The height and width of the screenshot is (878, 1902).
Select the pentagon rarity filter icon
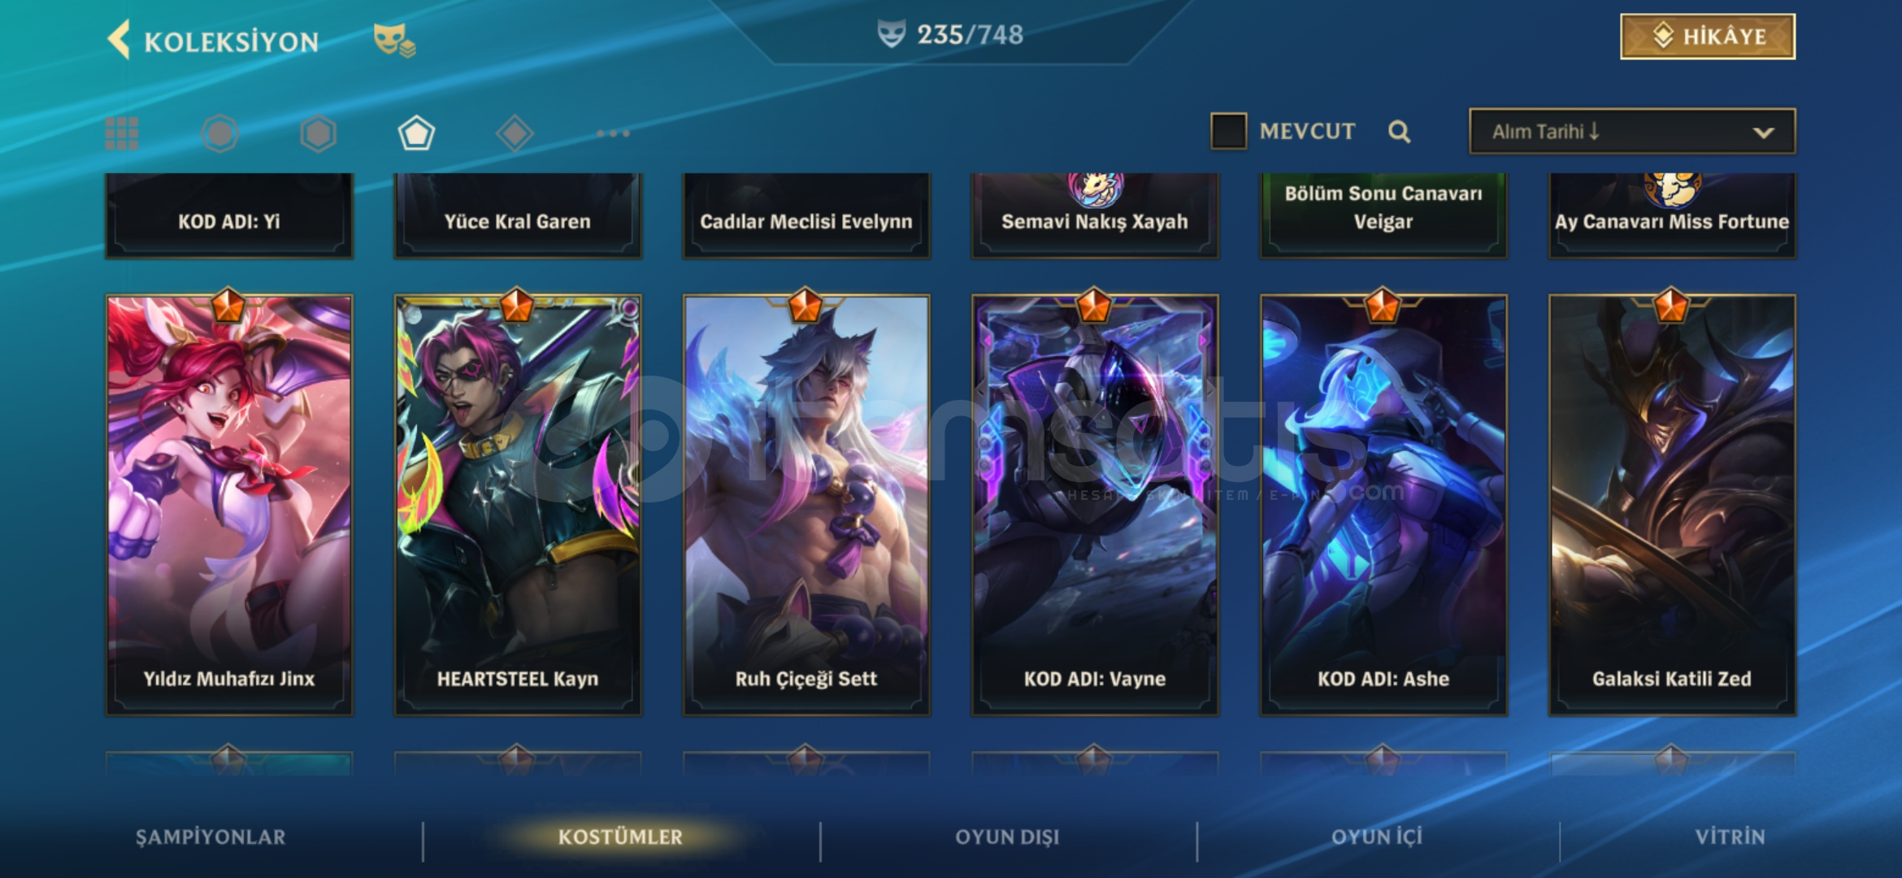pyautogui.click(x=416, y=133)
